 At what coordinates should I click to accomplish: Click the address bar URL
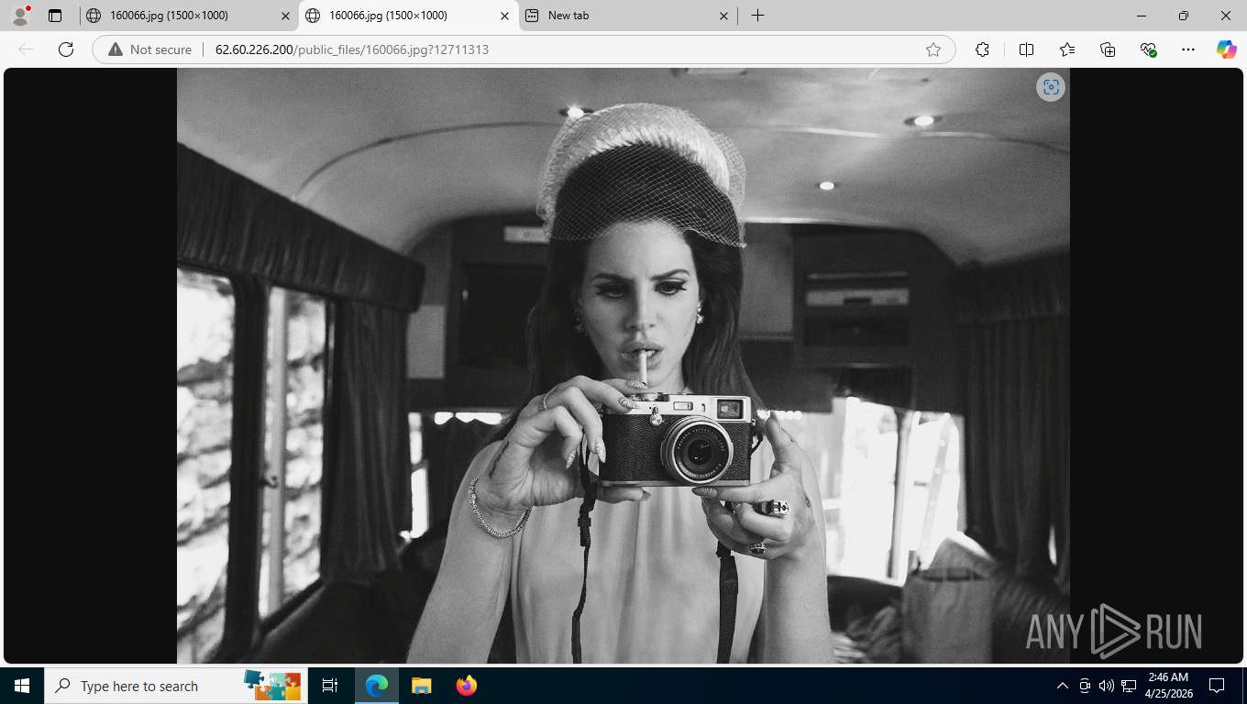pyautogui.click(x=352, y=49)
